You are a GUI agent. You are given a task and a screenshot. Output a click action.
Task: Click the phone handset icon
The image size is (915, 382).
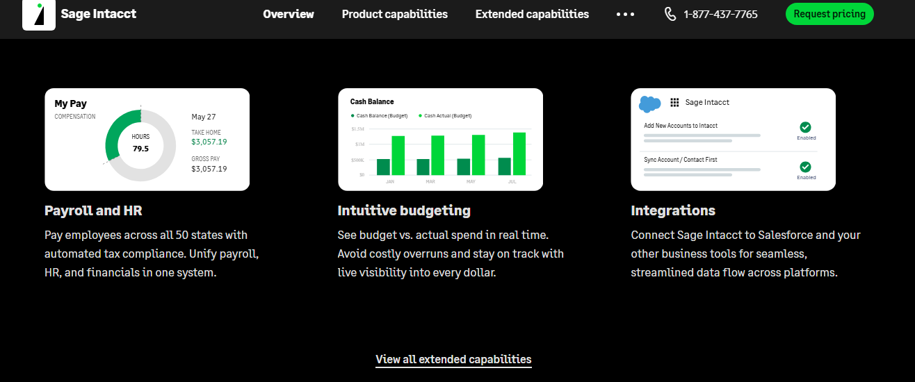click(670, 14)
